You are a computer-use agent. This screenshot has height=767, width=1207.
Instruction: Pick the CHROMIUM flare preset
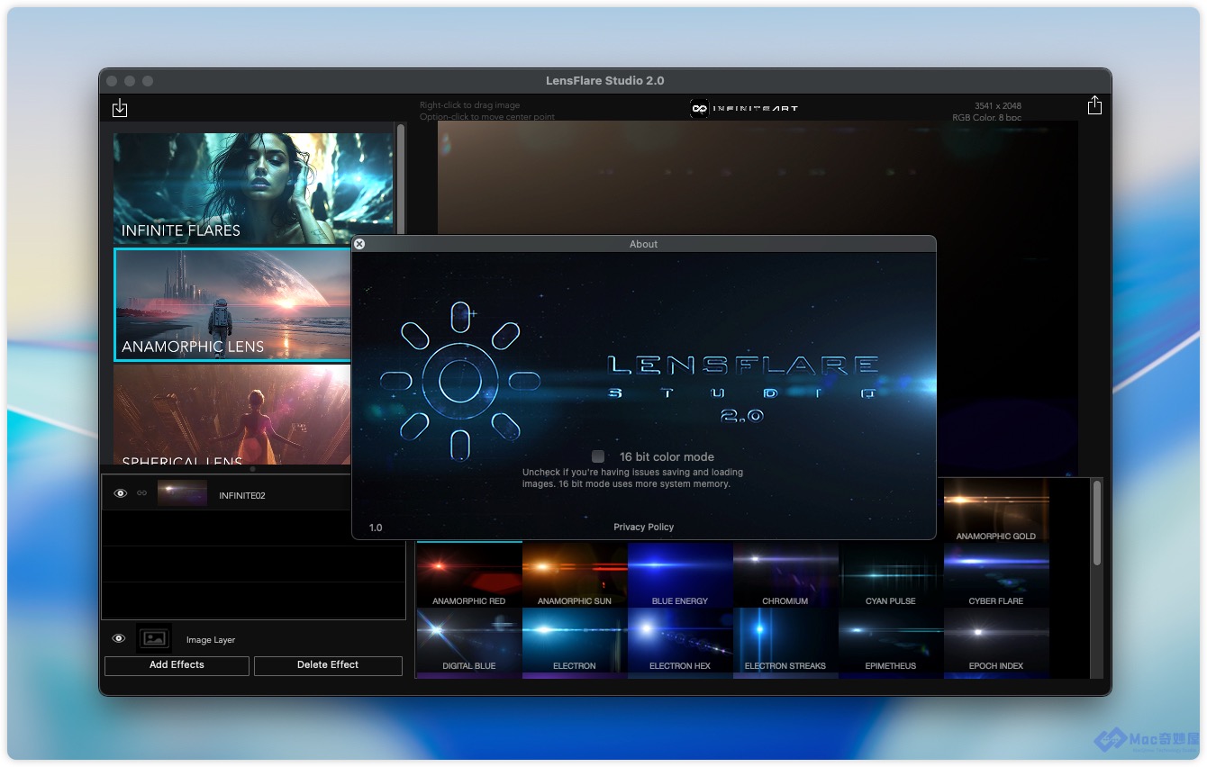coord(785,574)
